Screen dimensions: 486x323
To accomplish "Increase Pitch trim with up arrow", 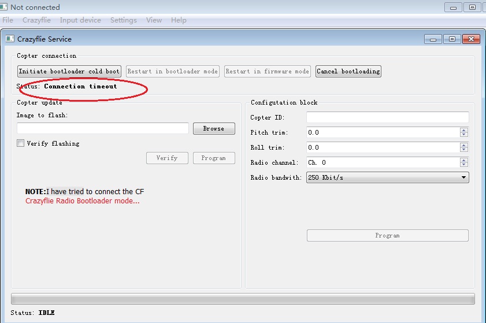I will [x=463, y=130].
